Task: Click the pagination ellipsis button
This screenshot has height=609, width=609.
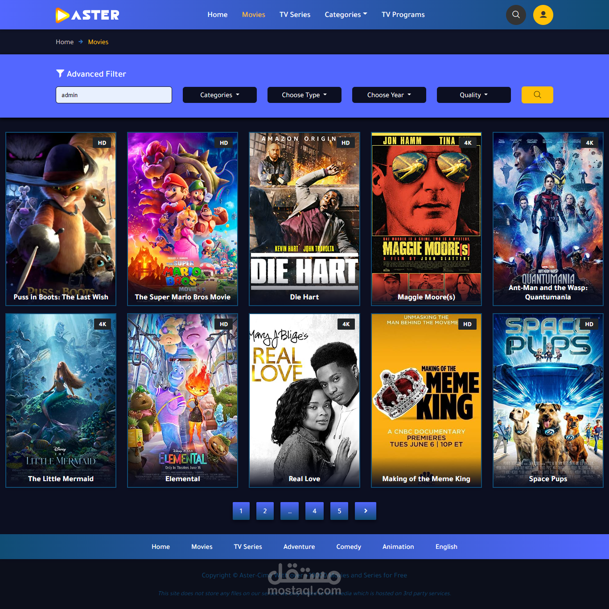Action: pyautogui.click(x=290, y=511)
